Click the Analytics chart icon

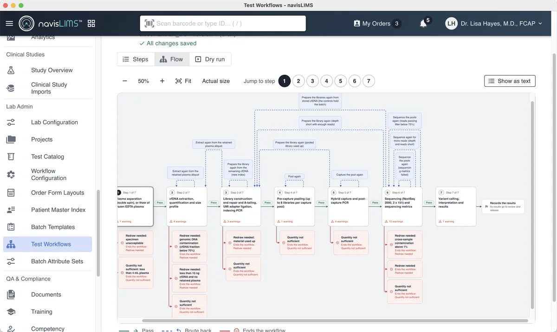[x=11, y=37]
